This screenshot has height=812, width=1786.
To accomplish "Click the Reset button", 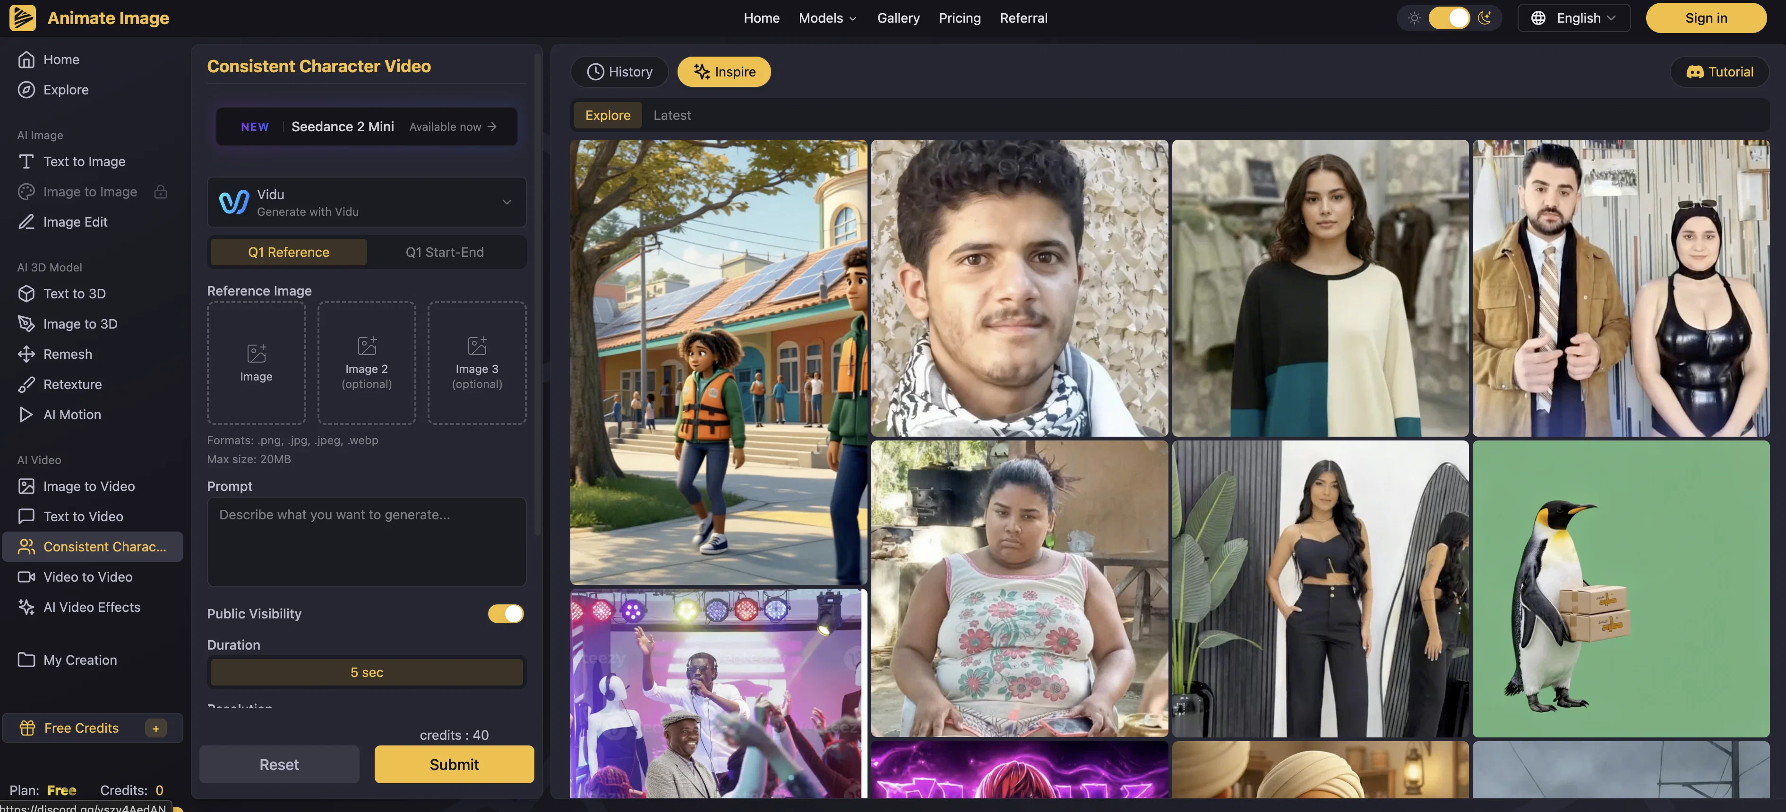I will coord(279,764).
